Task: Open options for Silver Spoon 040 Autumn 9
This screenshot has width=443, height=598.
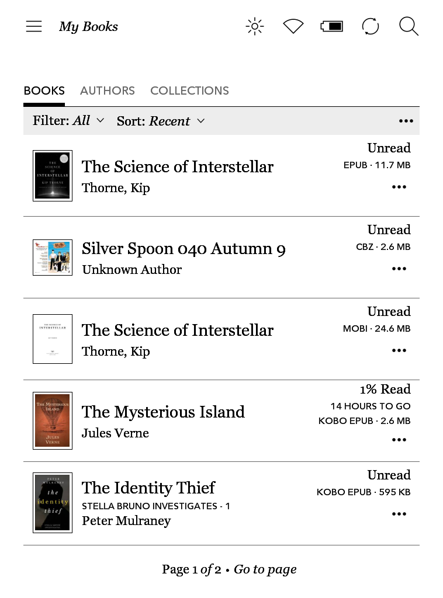Action: coord(399,269)
